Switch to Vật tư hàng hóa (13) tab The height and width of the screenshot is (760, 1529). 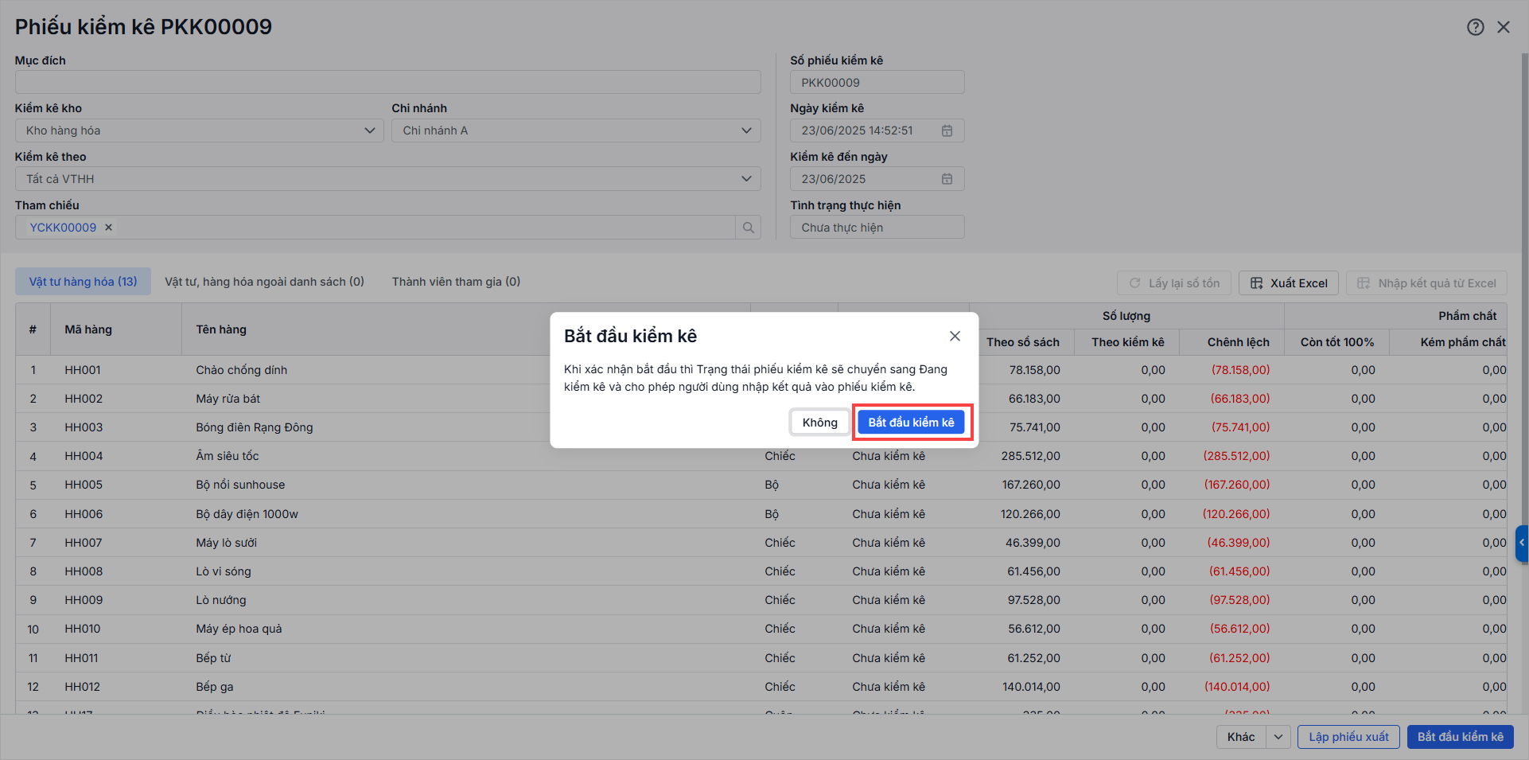point(83,282)
